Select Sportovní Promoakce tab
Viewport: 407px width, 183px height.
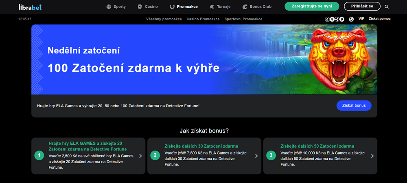(243, 19)
